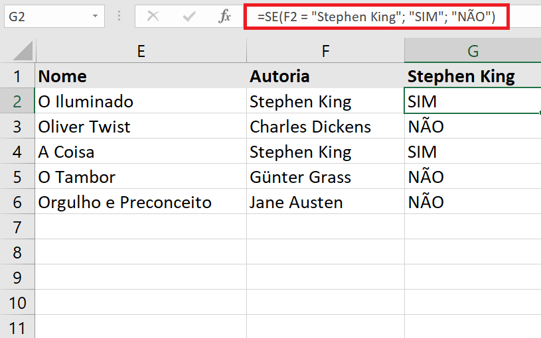Select the 'Günter Grass' cell

[325, 176]
